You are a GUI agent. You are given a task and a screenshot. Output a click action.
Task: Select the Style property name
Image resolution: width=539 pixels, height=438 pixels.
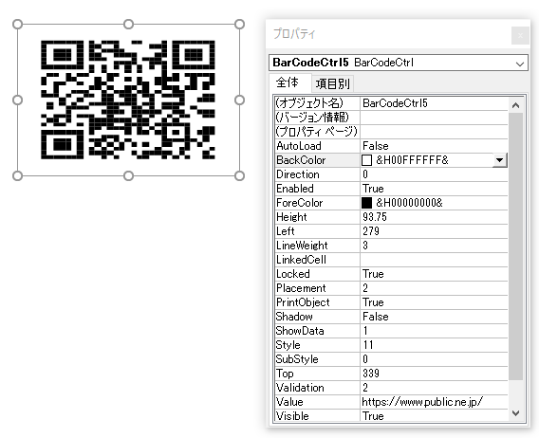coord(317,345)
